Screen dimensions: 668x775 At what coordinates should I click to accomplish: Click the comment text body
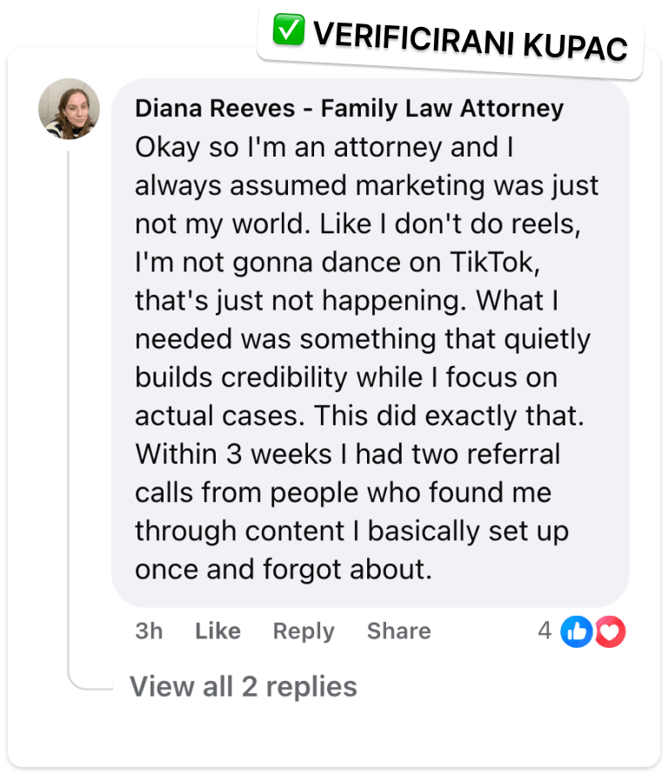[366, 357]
